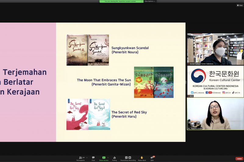This screenshot has width=244, height=162.
Task: Click the Sungkyunkwan Scandal 2 book cover
Action: click(x=77, y=50)
